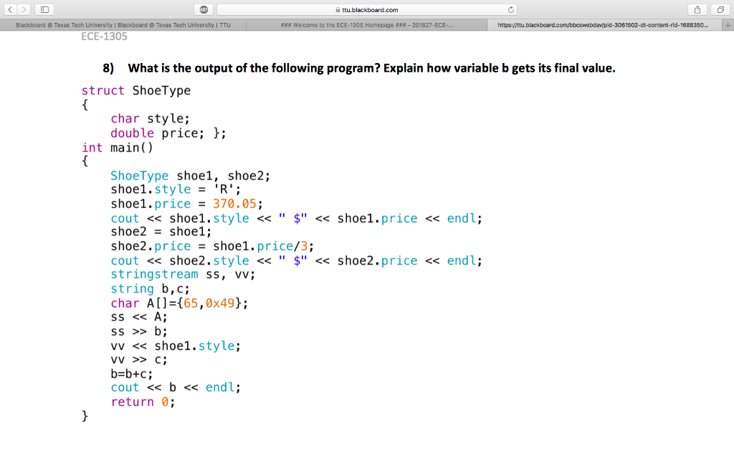This screenshot has height=459, width=734.
Task: Click the ECE-1305 page heading
Action: 103,36
